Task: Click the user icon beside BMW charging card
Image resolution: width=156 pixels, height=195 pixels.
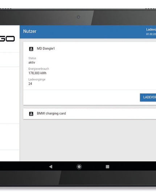Action: pos(31,114)
